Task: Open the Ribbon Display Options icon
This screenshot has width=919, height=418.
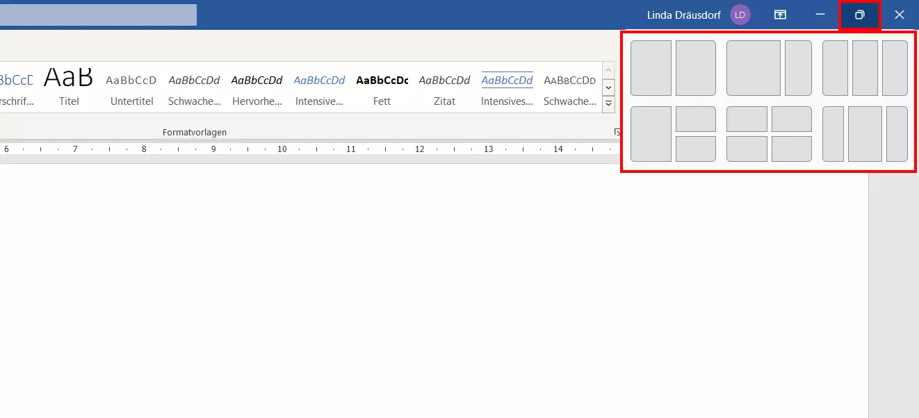Action: click(781, 15)
